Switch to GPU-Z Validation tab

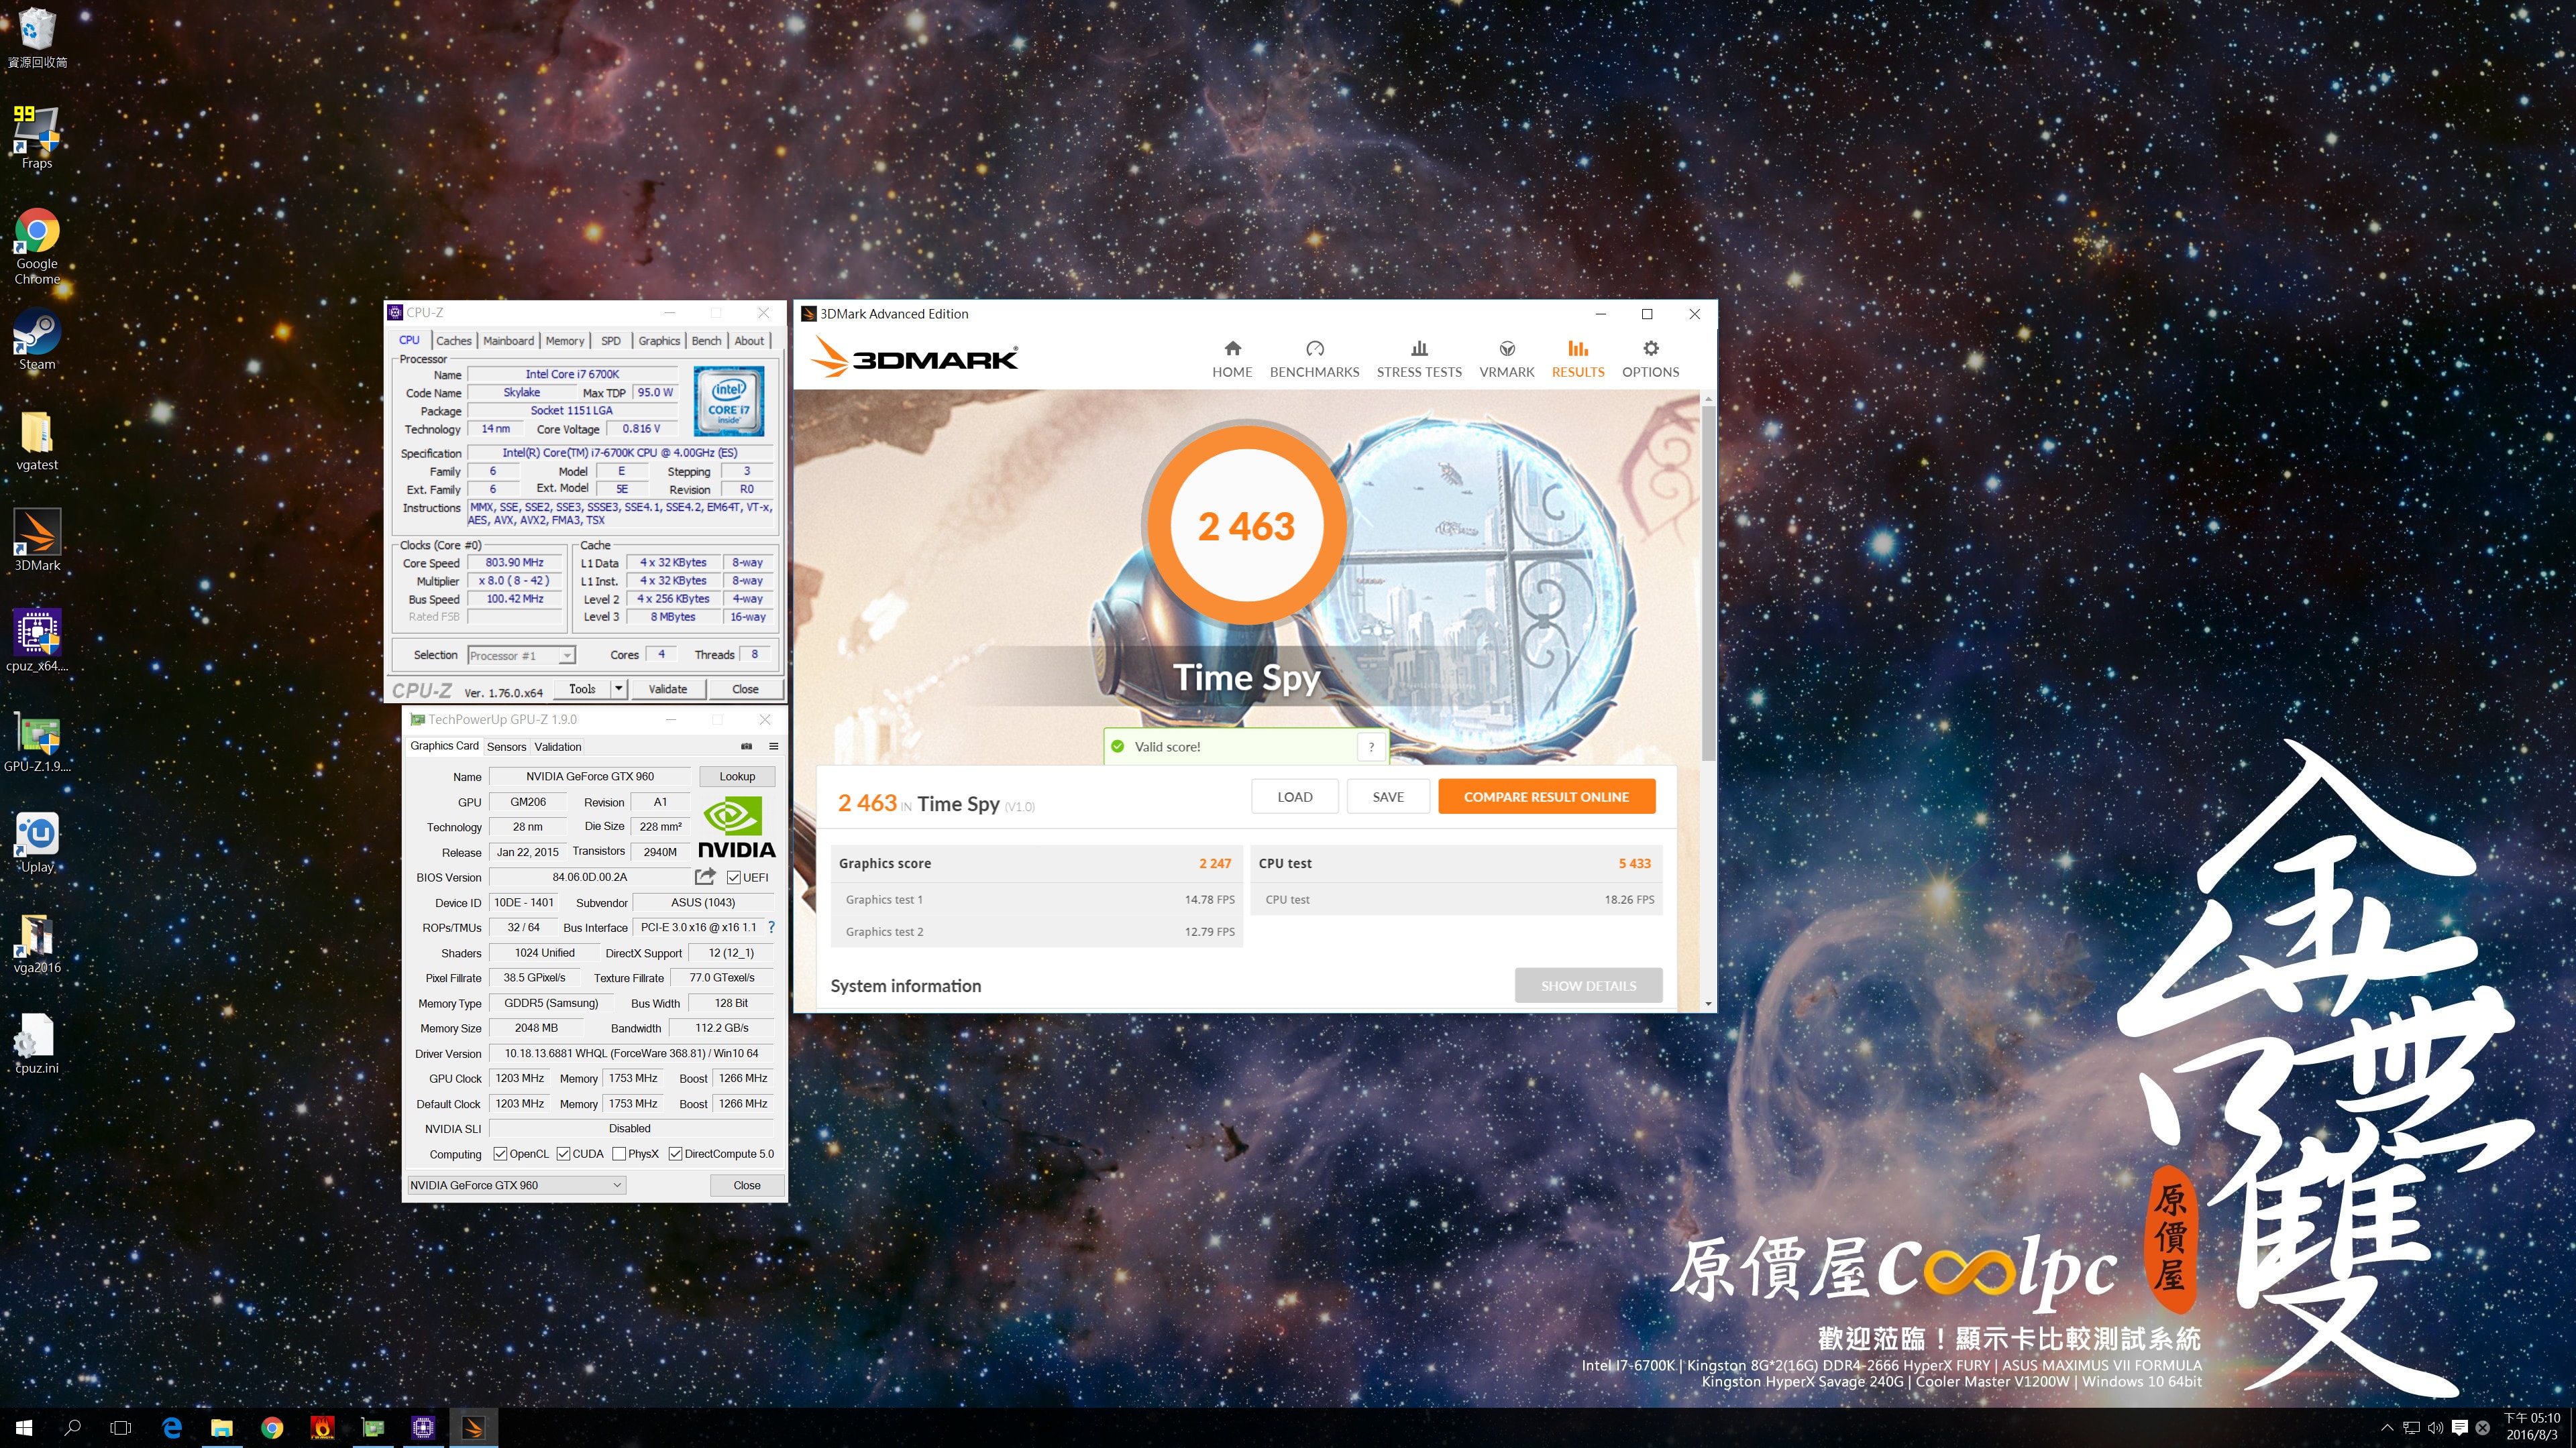557,747
